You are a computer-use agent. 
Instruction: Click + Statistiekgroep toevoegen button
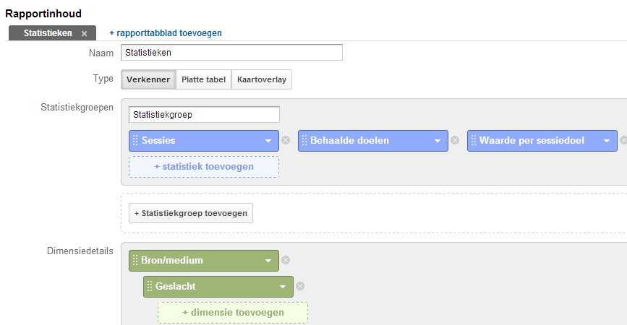(x=191, y=213)
